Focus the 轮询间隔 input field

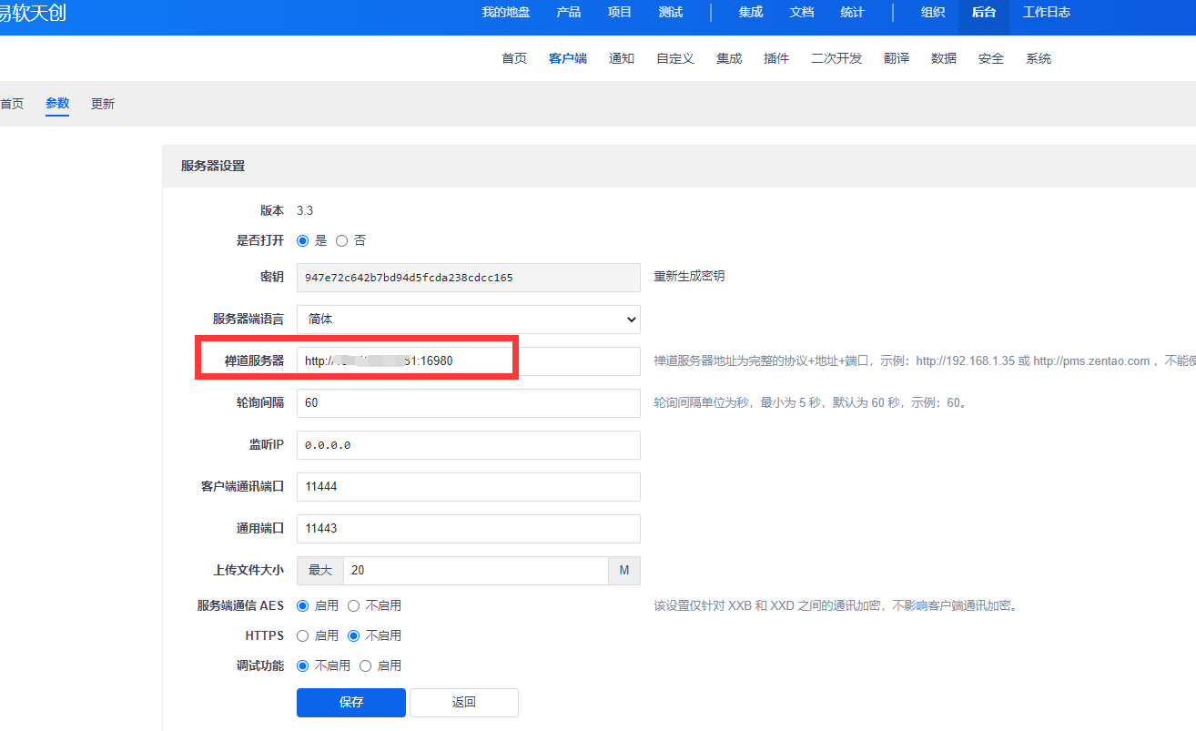point(468,403)
